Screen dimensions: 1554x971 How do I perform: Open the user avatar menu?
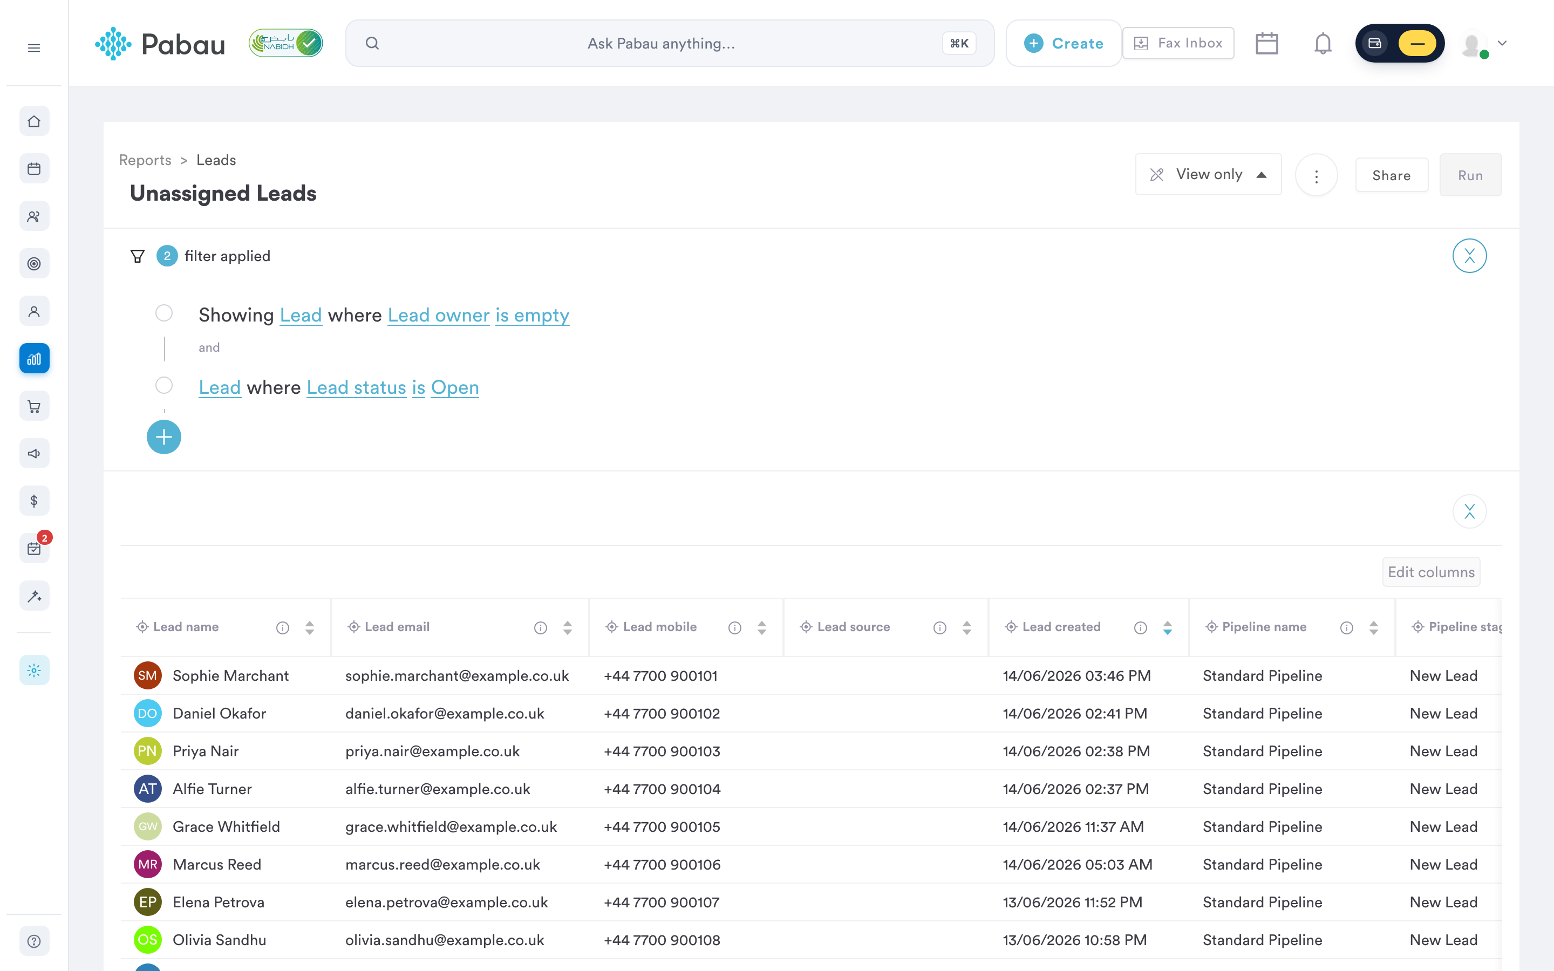(x=1483, y=44)
